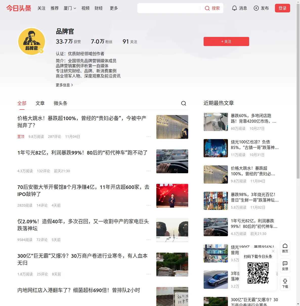Open more options for 1年亏光82亿 article
Screen dimensions: 300x306
148,171
